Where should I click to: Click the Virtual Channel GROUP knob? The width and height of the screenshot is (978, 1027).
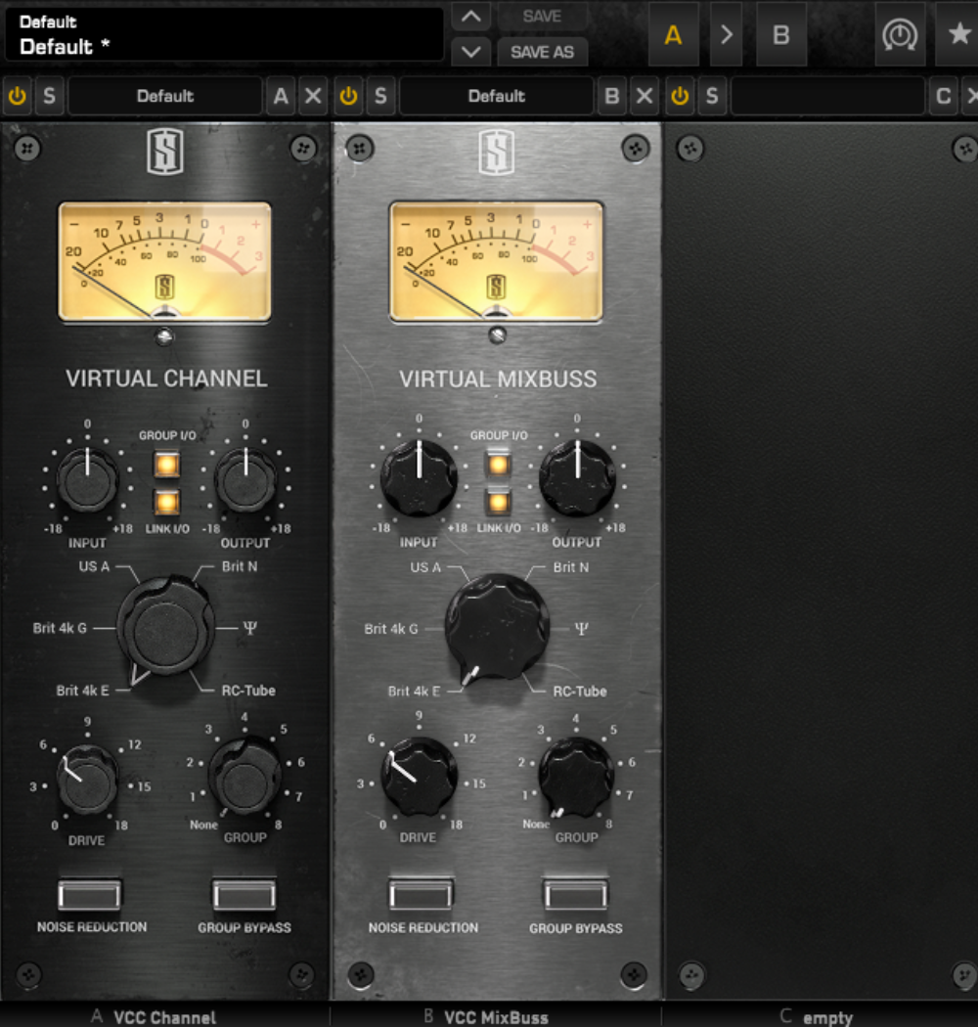[245, 777]
